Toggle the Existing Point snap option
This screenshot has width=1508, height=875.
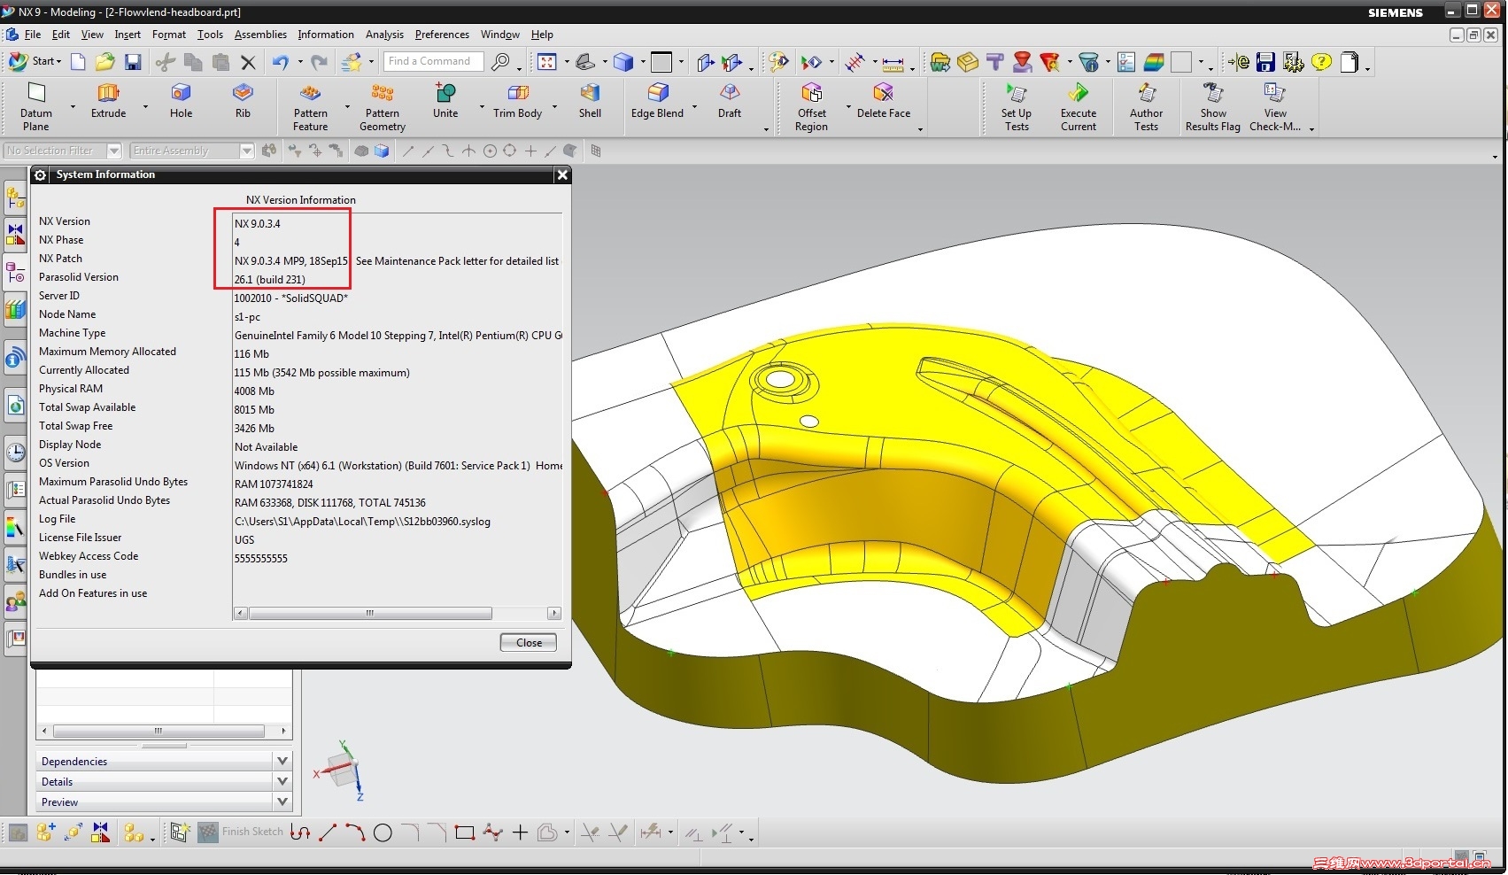point(530,151)
